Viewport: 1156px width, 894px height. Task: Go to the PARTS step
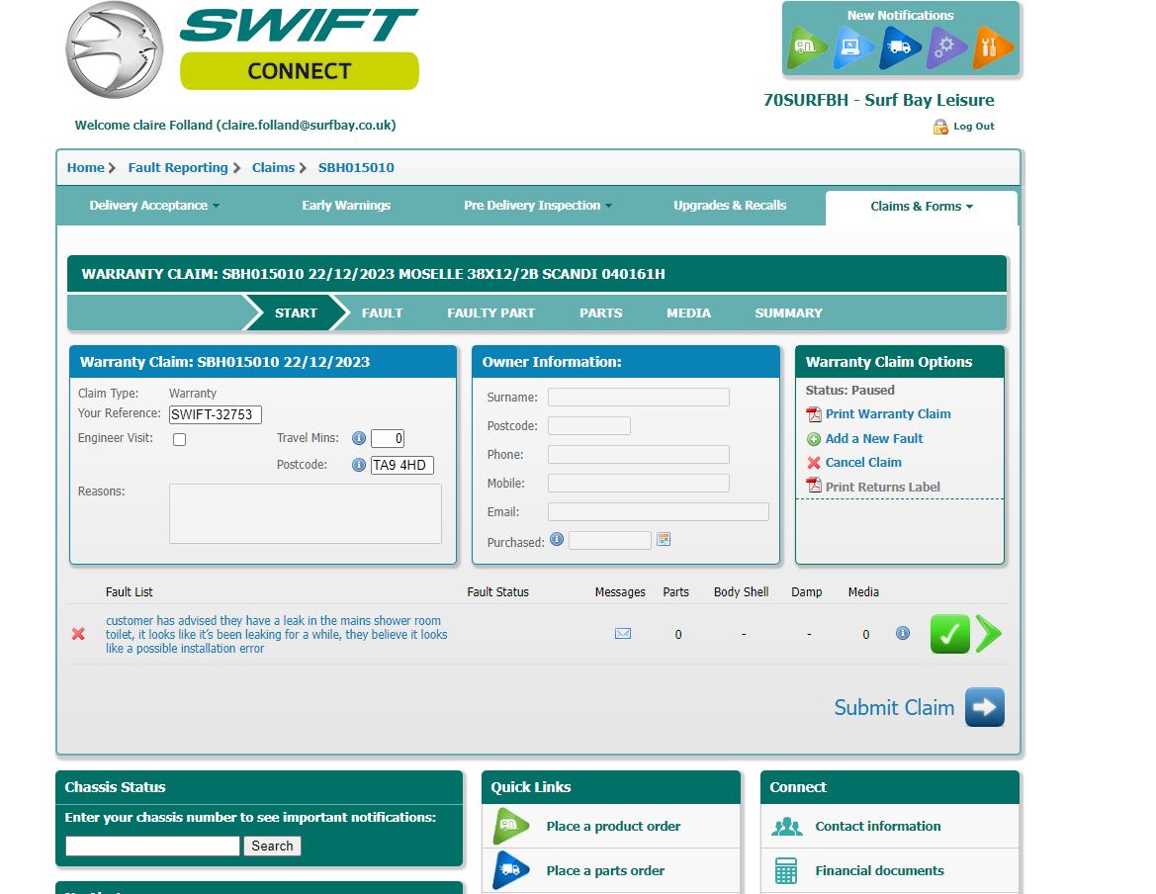[601, 313]
